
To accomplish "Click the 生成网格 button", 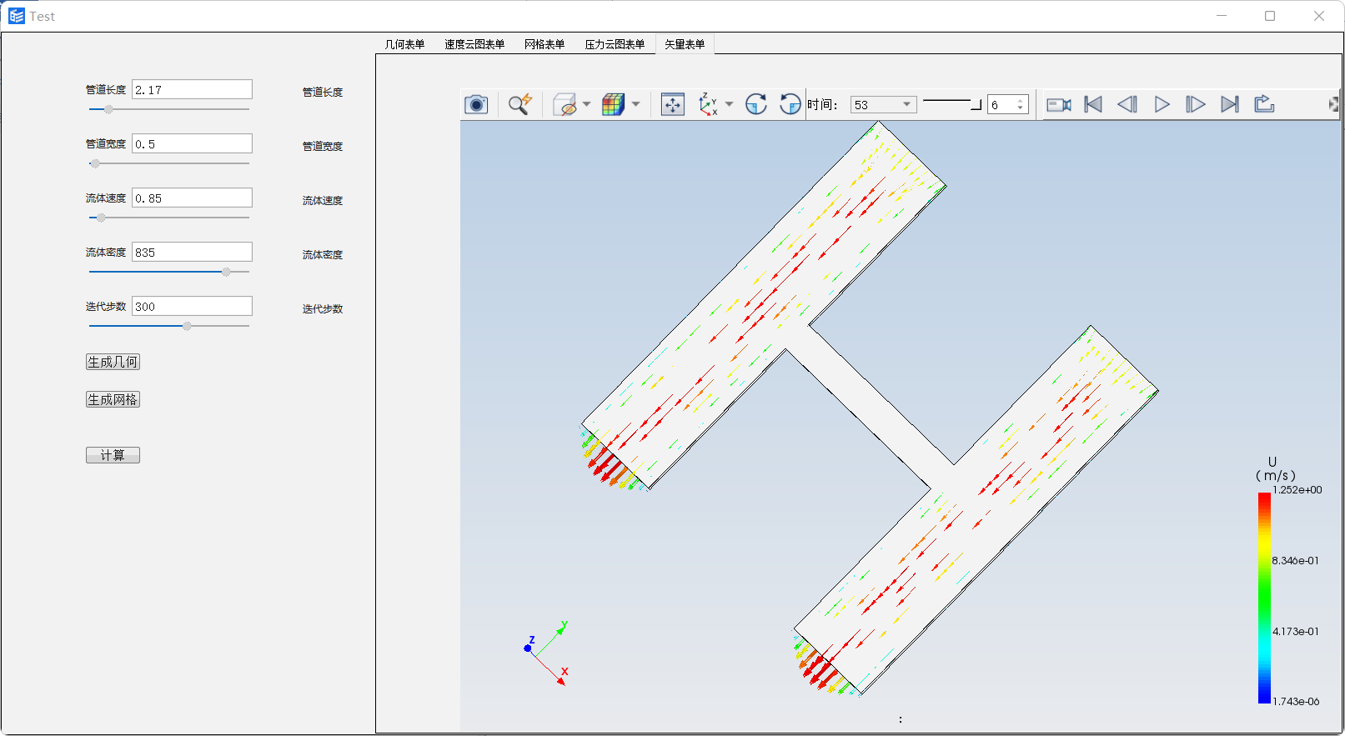I will pyautogui.click(x=113, y=399).
